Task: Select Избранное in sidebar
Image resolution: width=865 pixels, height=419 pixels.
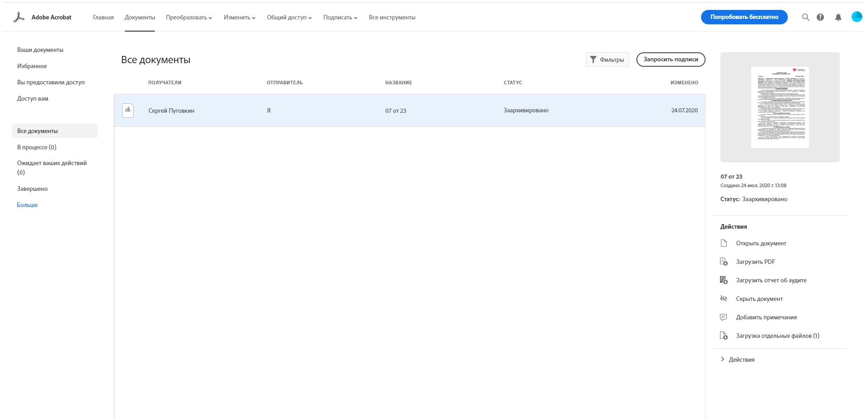Action: pos(32,66)
